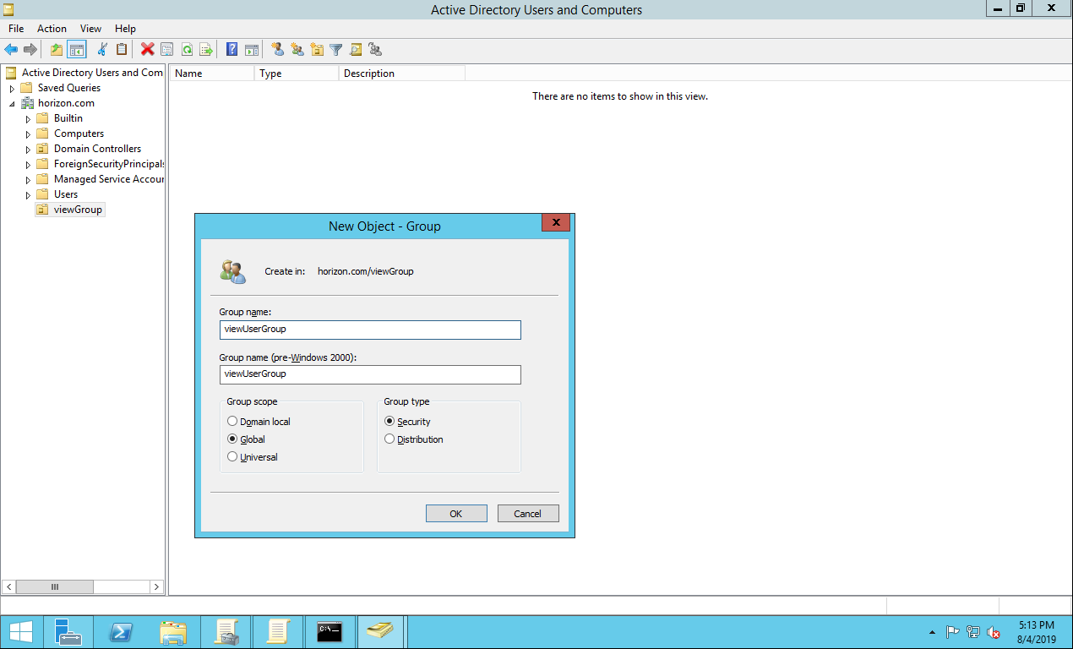Select the Domain local group scope

[232, 422]
